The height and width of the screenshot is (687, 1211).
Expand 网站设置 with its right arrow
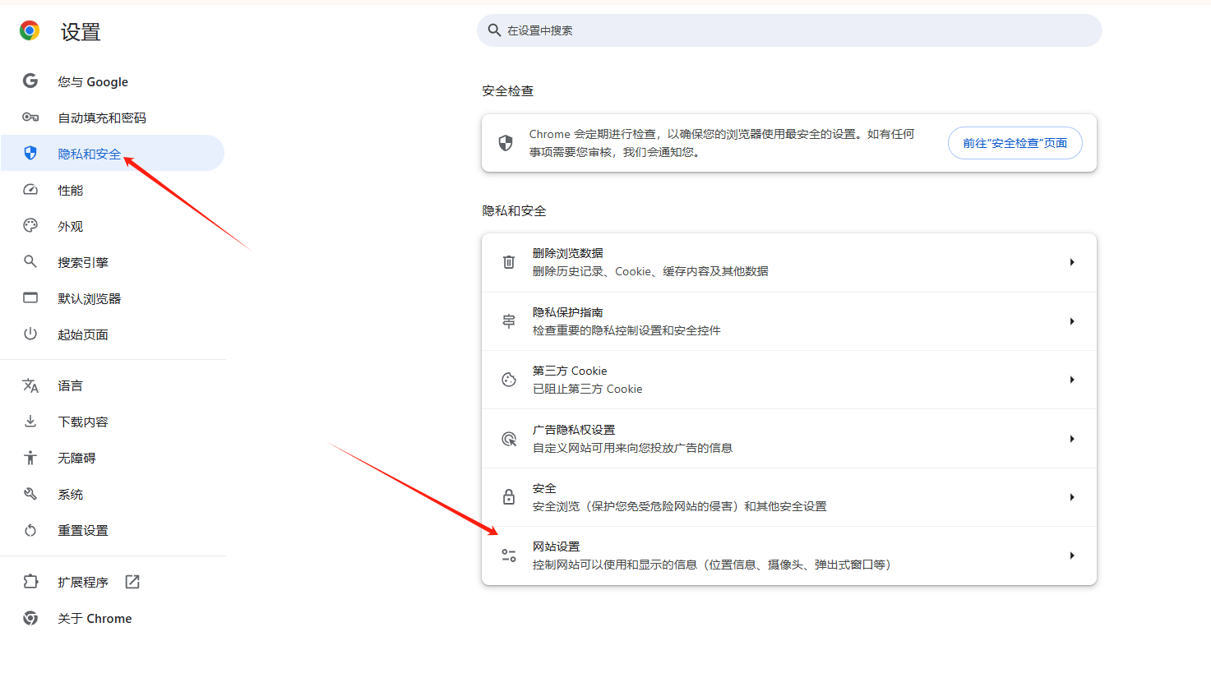[x=1072, y=556]
